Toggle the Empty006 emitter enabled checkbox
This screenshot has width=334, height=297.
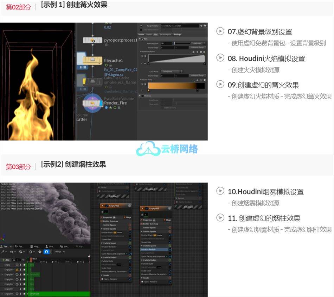tap(107, 206)
